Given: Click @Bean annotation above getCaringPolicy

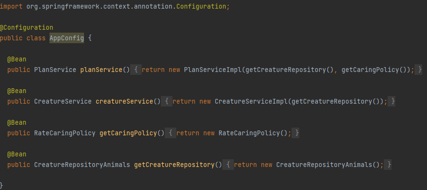Looking at the screenshot, I should tap(17, 123).
